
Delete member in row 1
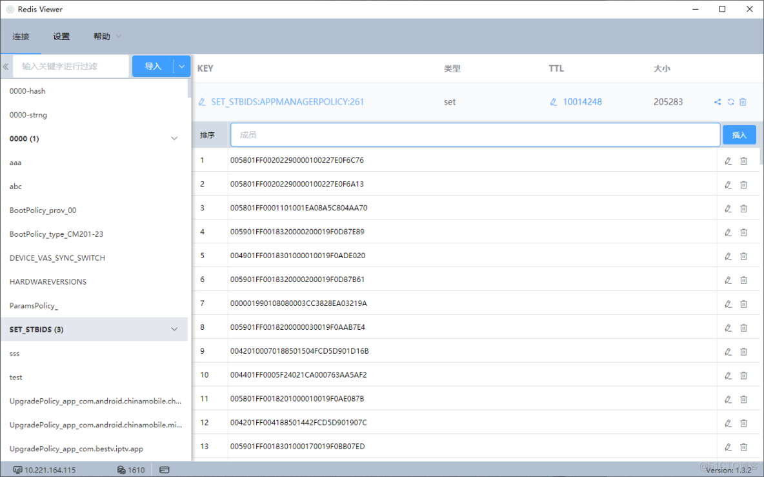(x=743, y=161)
